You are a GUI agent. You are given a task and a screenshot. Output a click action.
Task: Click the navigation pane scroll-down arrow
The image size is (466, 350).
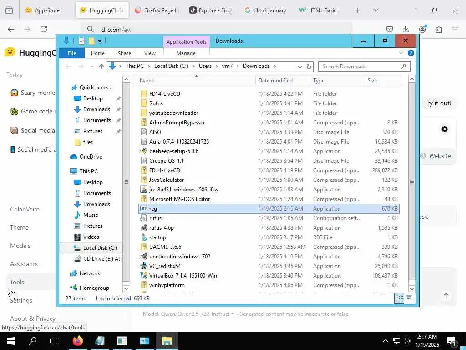pyautogui.click(x=127, y=288)
